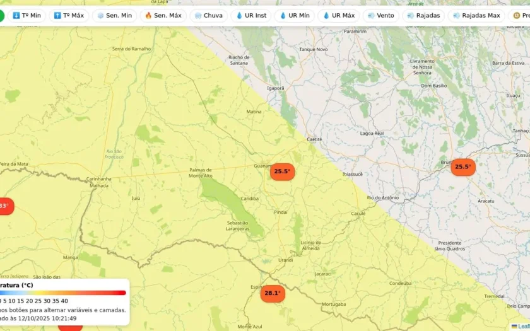Click the down-arrow icon in Tº Min
The width and height of the screenshot is (530, 331).
click(x=16, y=16)
